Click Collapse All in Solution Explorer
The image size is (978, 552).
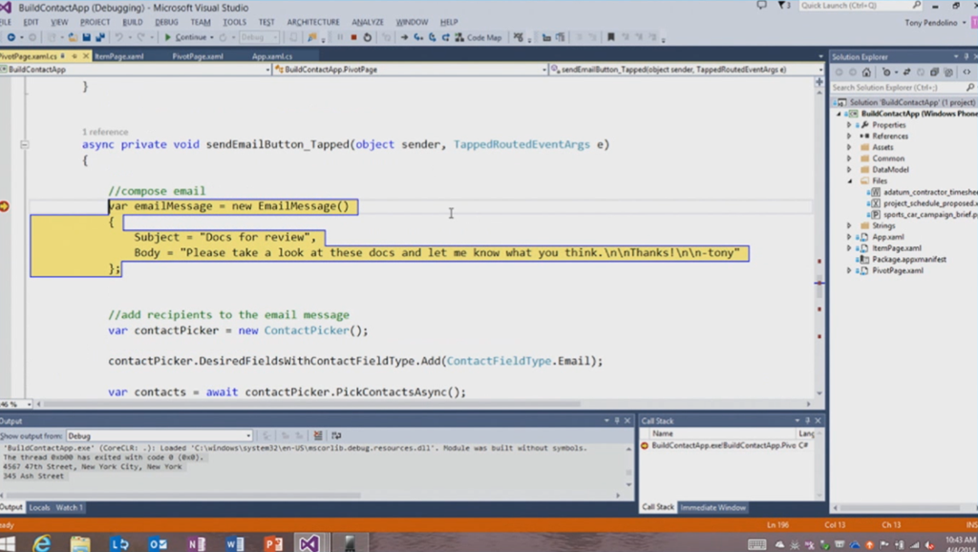[934, 73]
